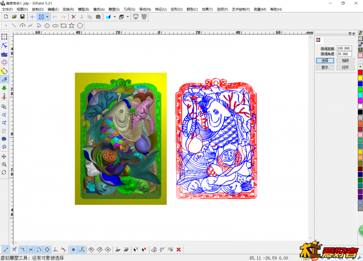The height and width of the screenshot is (261, 363).
Task: Click the 加锁 button in right panel
Action: coord(345,61)
